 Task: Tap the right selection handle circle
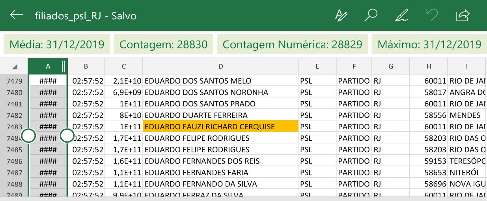[x=67, y=136]
